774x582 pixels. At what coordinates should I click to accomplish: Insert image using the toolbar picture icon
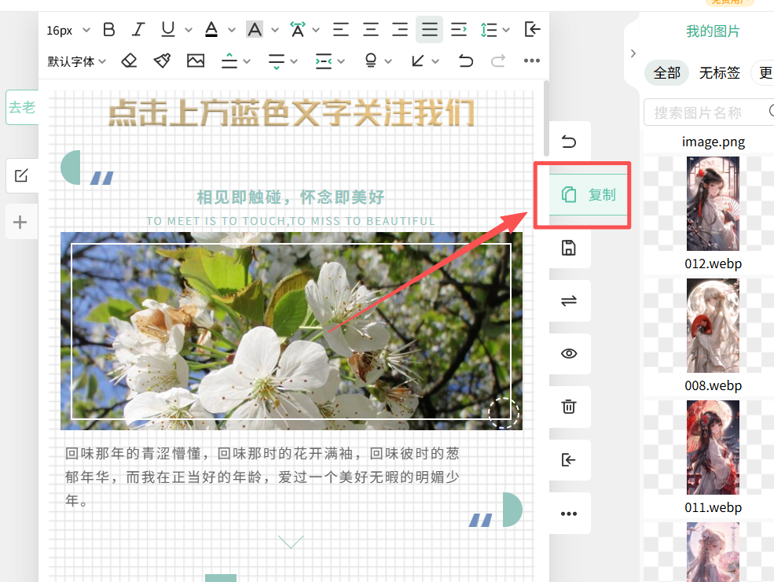(x=195, y=61)
